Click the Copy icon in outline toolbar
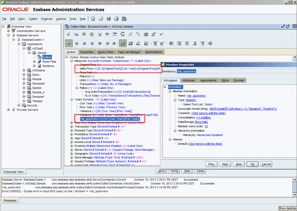The height and width of the screenshot is (211, 297). (x=76, y=34)
